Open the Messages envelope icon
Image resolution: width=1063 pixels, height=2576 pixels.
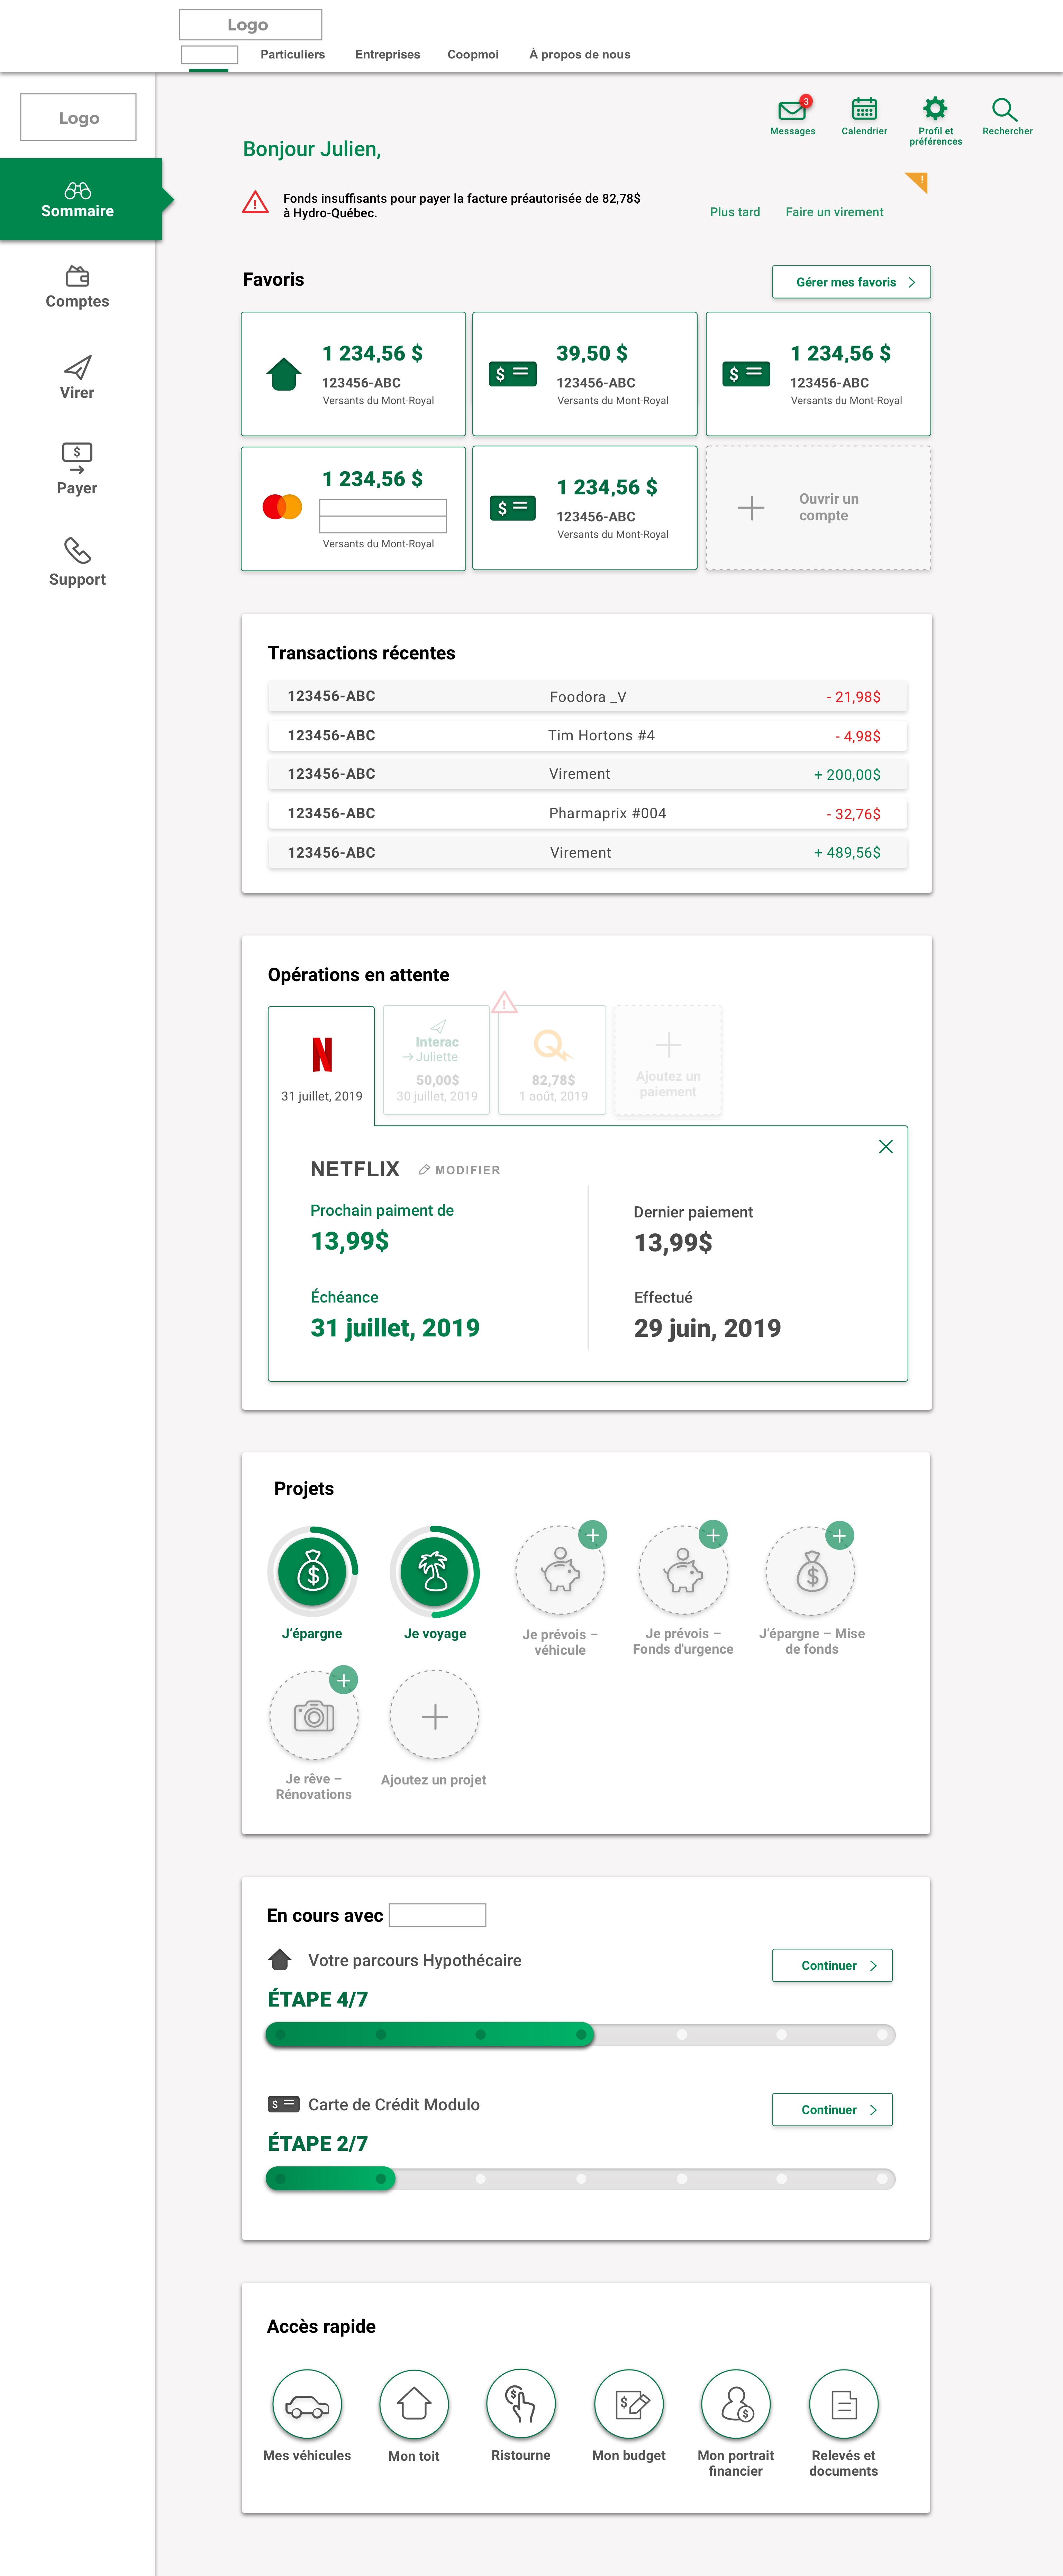point(792,110)
